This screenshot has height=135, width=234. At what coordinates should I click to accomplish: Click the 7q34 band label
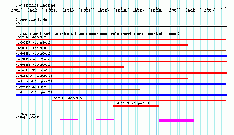(x=19, y=23)
